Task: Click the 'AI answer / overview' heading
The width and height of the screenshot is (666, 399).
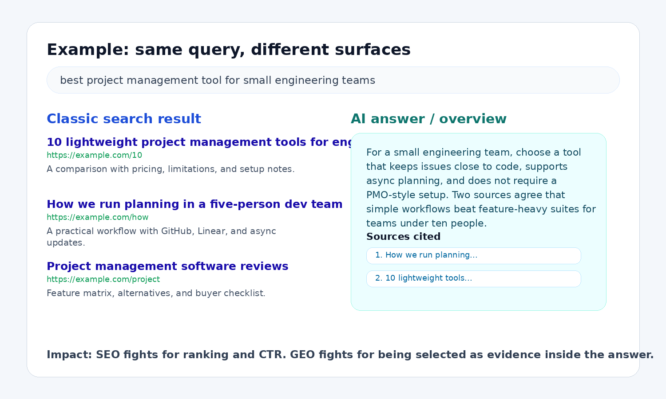Action: 428,119
